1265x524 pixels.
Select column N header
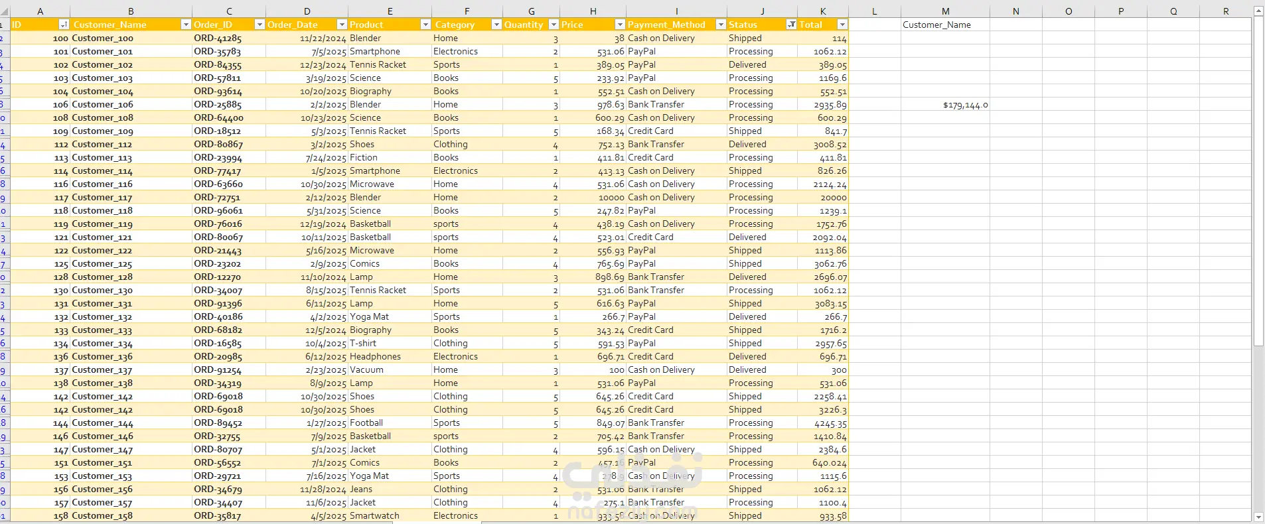point(1015,11)
